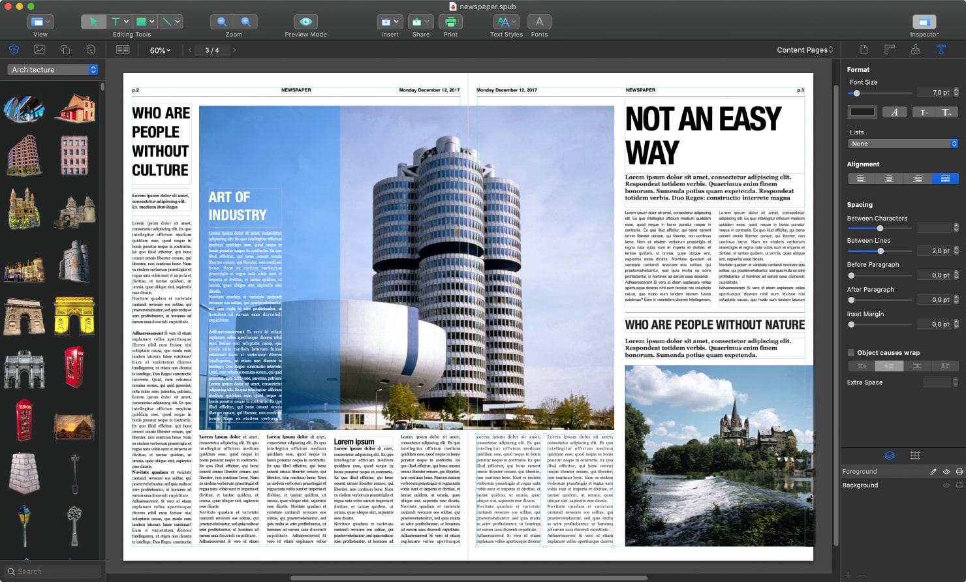The image size is (966, 582).
Task: Apply center text alignment
Action: [x=889, y=179]
